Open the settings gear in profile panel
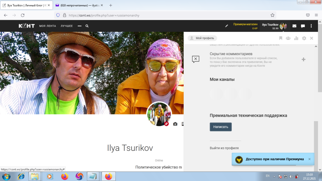Viewport: 322px width, 181px height. coord(304,38)
